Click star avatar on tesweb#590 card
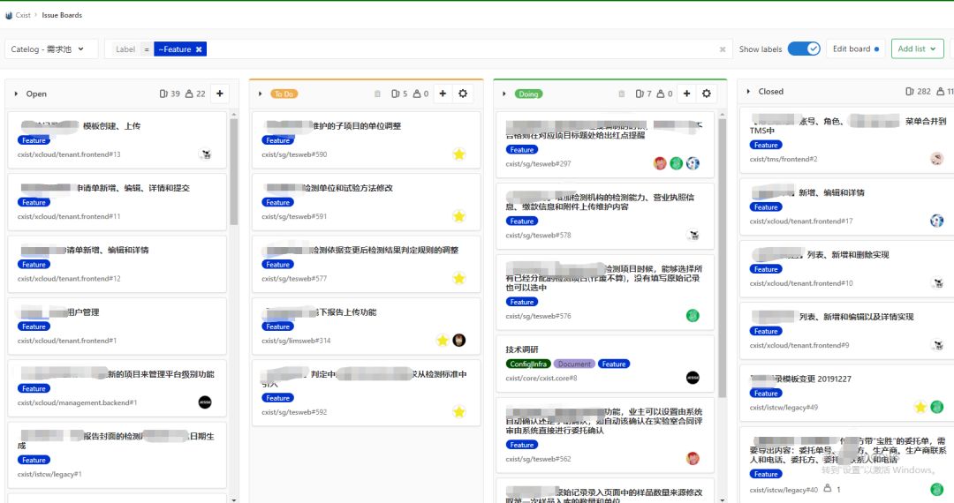This screenshot has height=503, width=954. click(459, 154)
